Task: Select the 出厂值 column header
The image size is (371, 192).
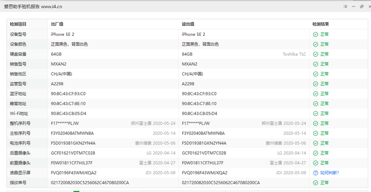Action: pyautogui.click(x=57, y=24)
